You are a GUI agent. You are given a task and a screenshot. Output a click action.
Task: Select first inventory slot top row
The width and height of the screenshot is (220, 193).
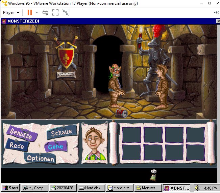131,135
